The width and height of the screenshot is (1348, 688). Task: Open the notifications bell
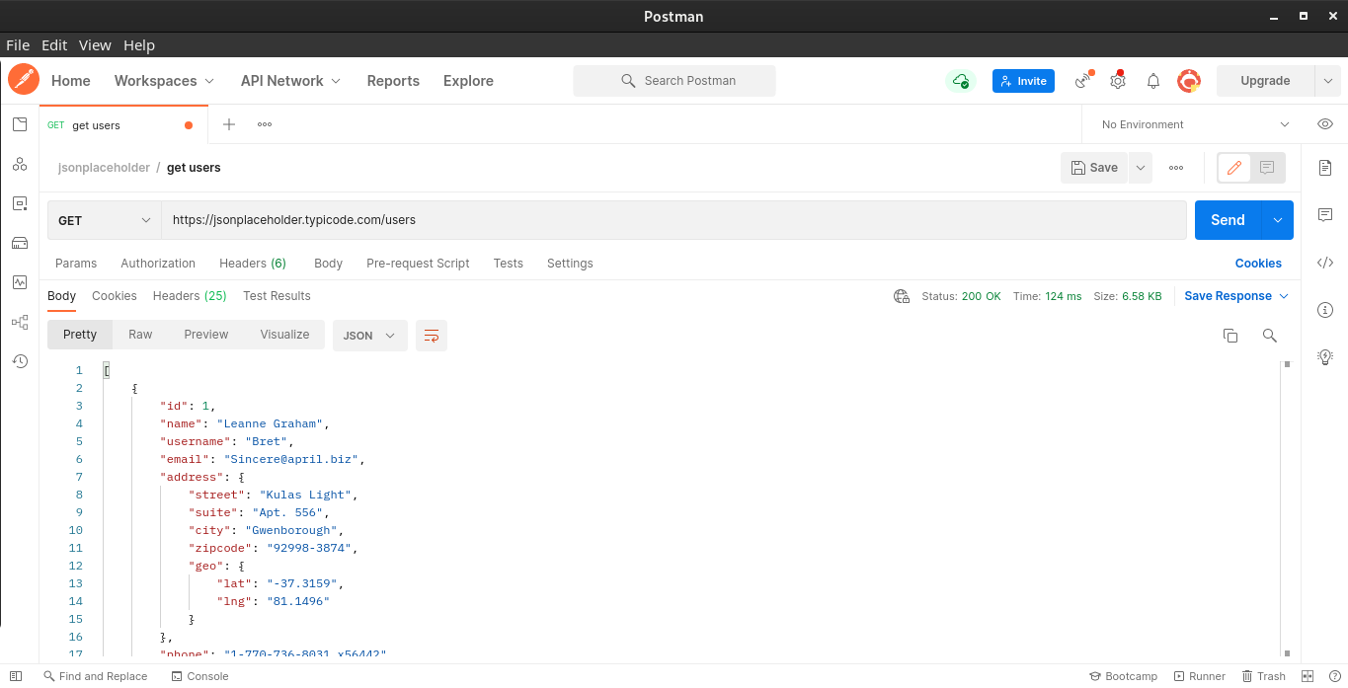click(x=1152, y=81)
